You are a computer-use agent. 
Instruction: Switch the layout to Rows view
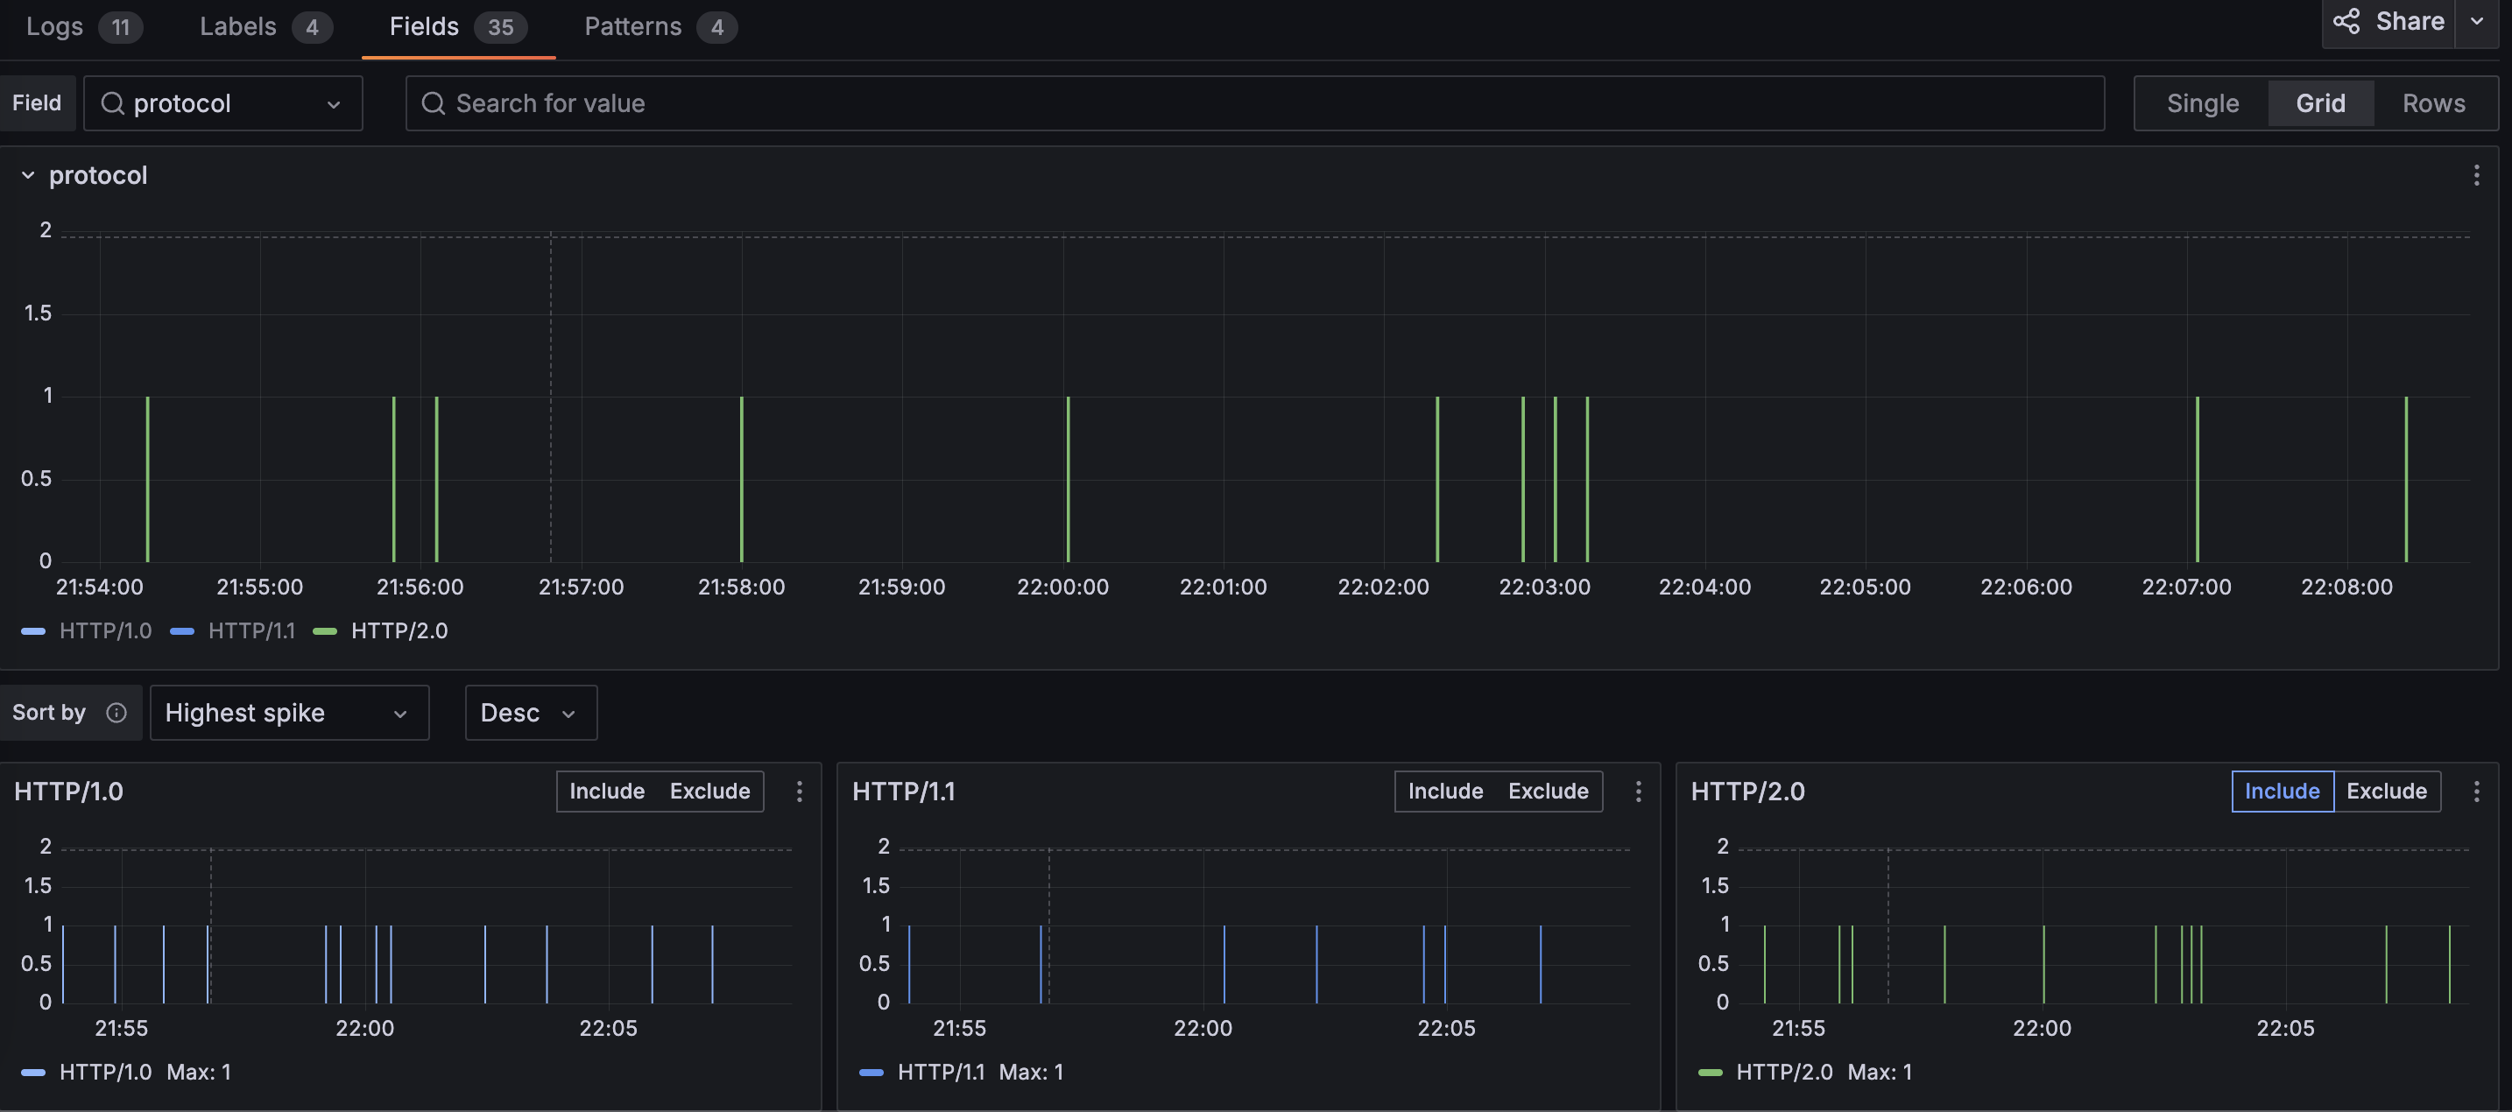click(2433, 103)
